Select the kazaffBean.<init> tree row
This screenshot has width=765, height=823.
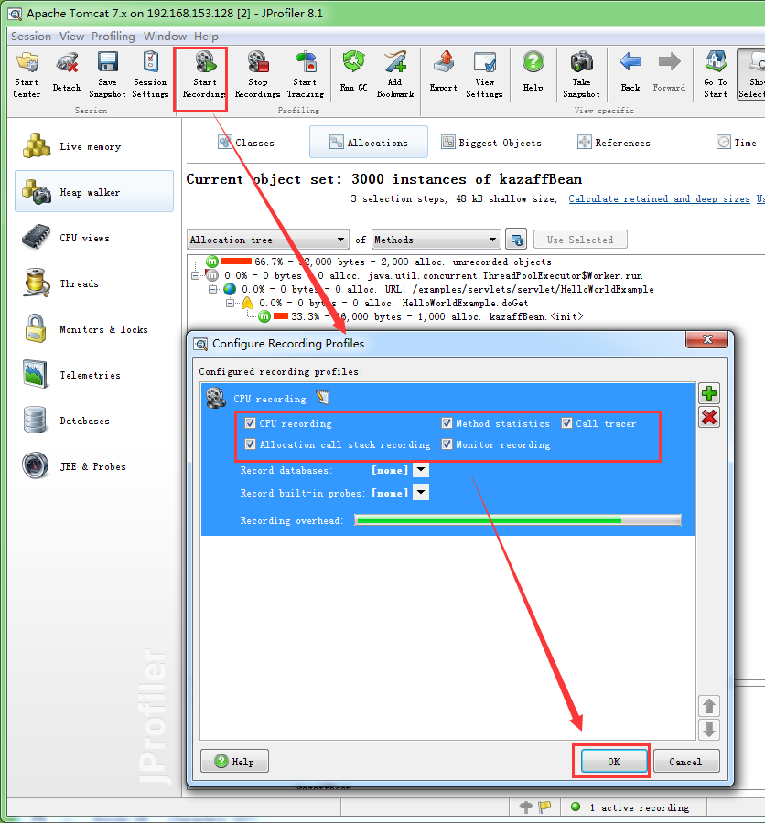(420, 316)
